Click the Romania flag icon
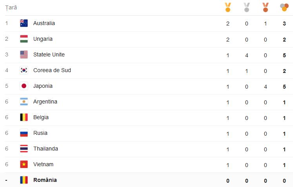This screenshot has width=293, height=187. point(24,180)
